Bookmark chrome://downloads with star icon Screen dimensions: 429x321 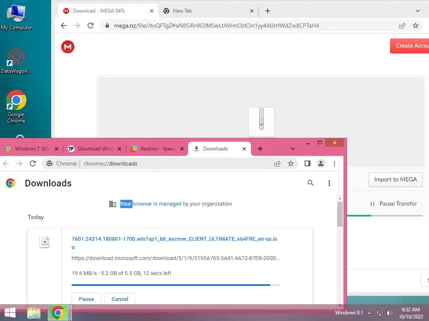[291, 163]
